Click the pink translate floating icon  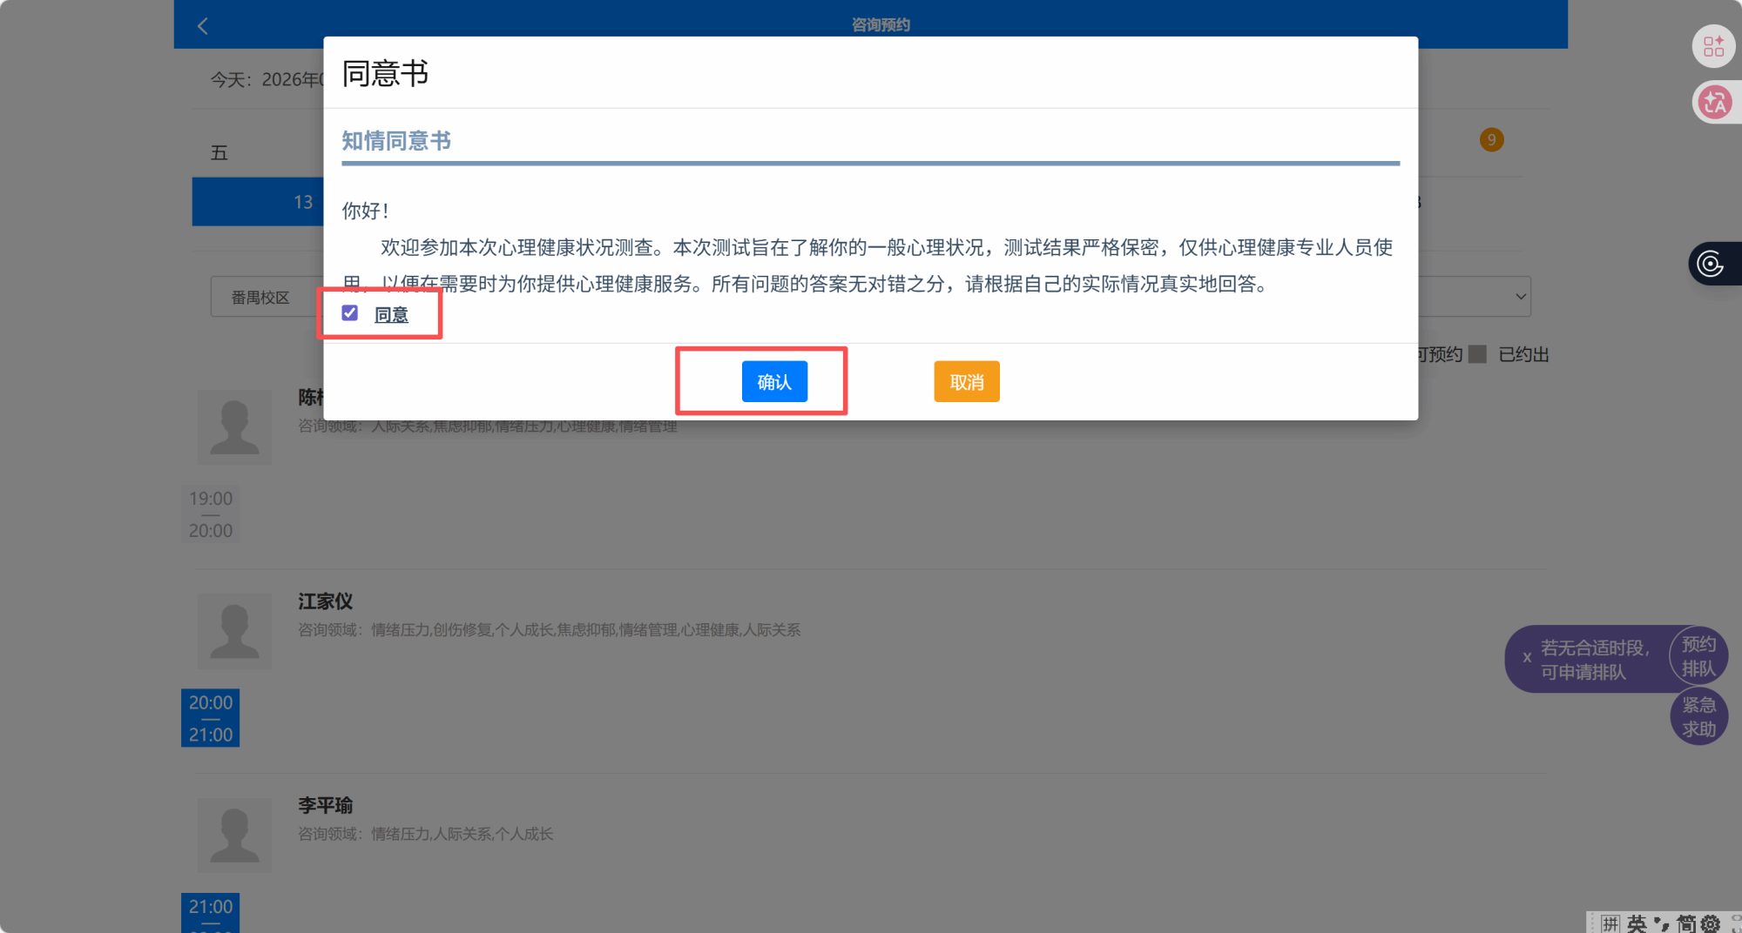coord(1714,103)
